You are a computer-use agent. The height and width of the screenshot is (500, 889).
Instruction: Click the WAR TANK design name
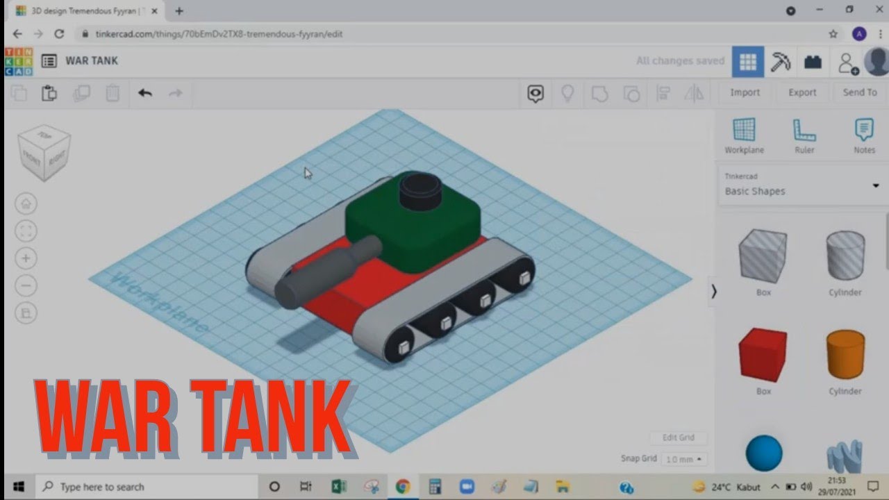(92, 61)
